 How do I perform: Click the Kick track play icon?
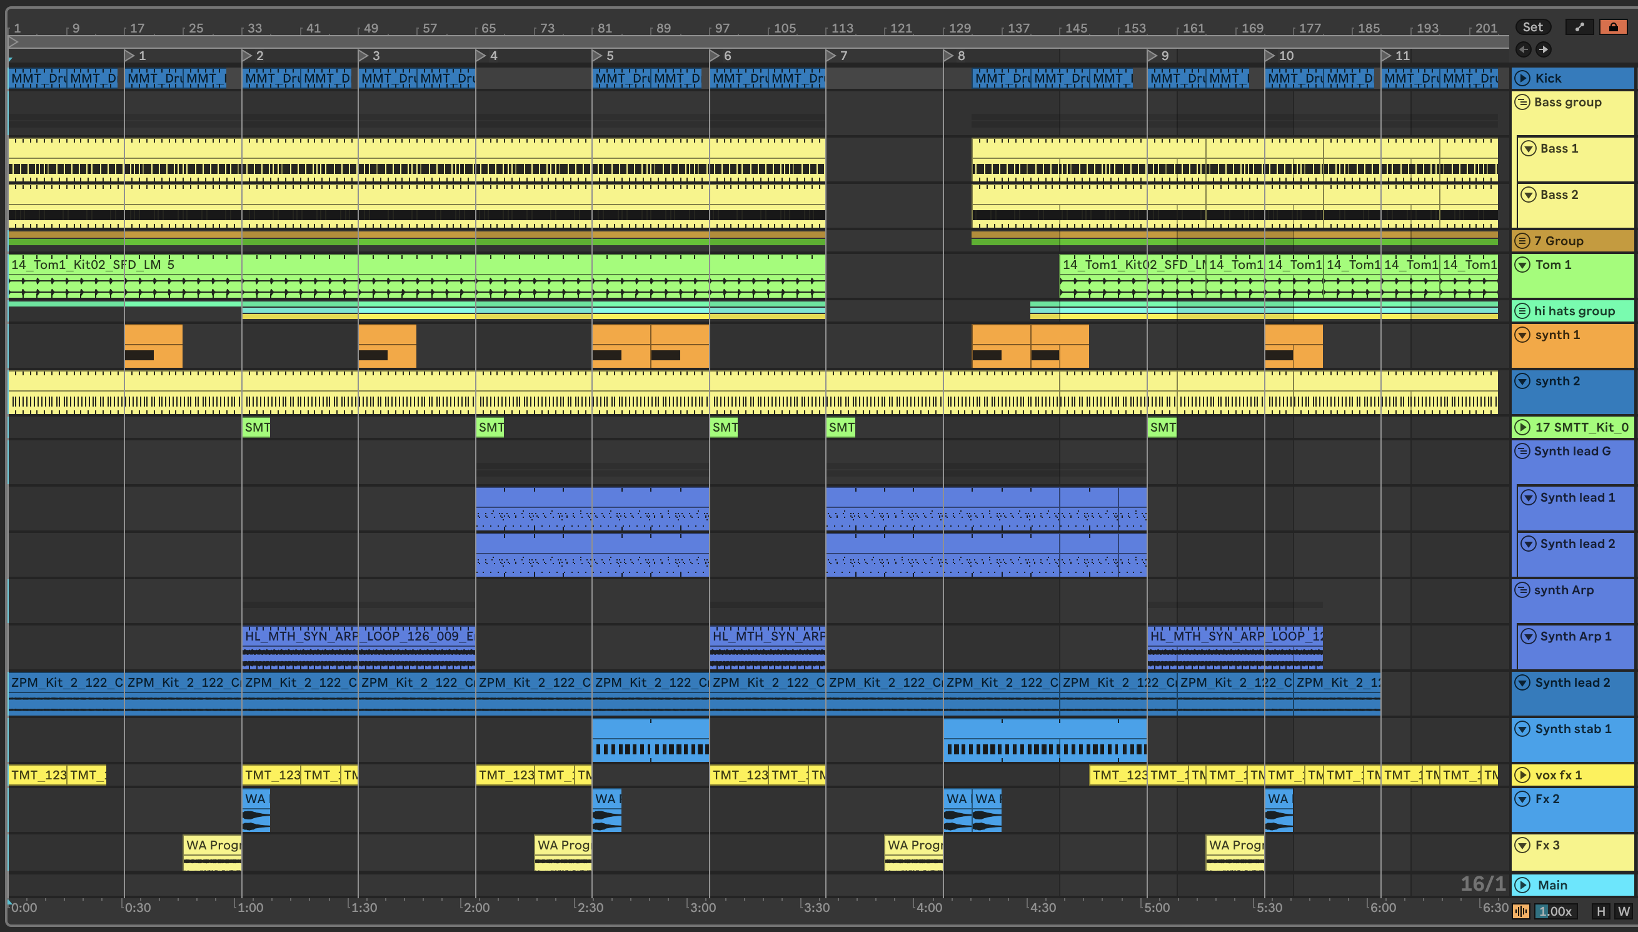1523,78
